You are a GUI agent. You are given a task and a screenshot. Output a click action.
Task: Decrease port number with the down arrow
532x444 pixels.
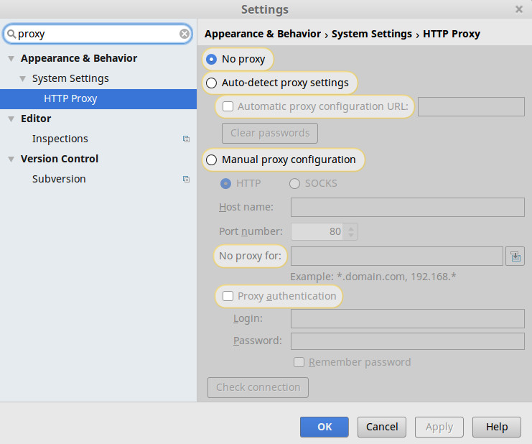click(351, 235)
